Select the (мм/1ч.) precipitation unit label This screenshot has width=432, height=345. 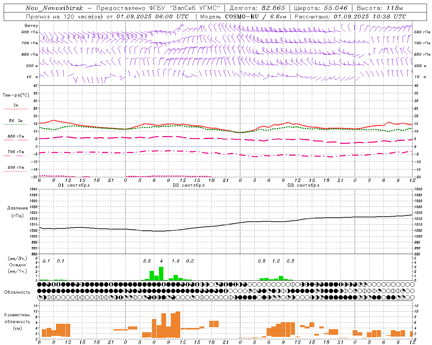[18, 271]
